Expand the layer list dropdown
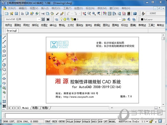This screenshot has height=125, width=167. [x=120, y=19]
